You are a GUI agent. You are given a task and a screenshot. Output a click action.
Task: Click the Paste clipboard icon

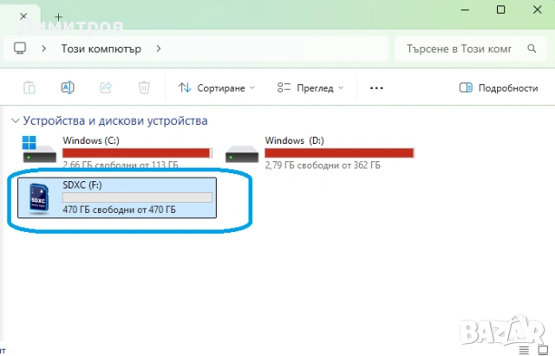click(x=29, y=87)
